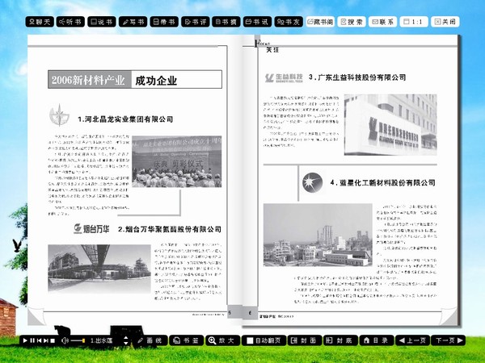The width and height of the screenshot is (485, 363).
Task: Click the 烟台万华 logo
Action: 91,229
